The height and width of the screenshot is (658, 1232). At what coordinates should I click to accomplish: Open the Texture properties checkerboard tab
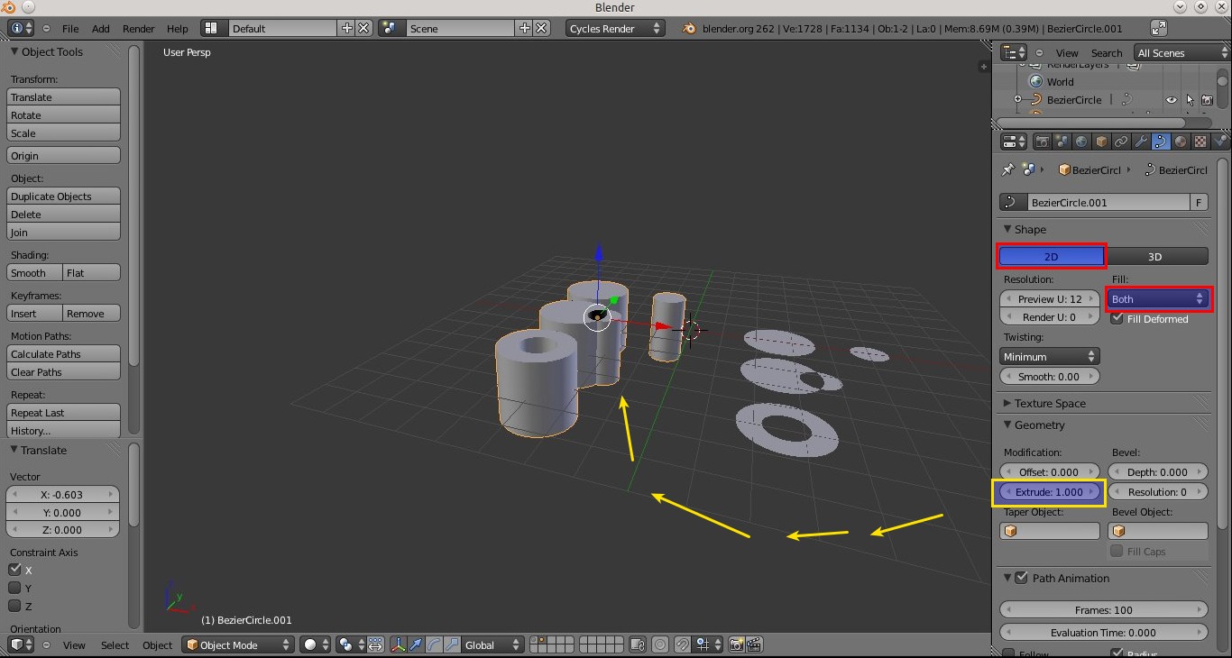click(x=1200, y=142)
